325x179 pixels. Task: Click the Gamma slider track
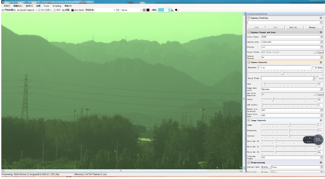289,125
